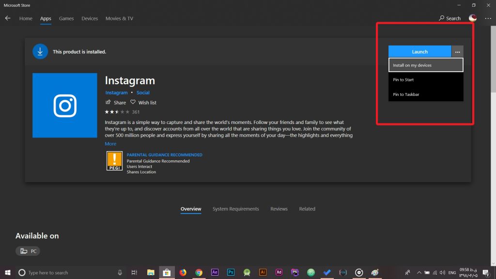Screen dimensions: 496x279
Task: Add Instagram to Wish list
Action: 143,103
